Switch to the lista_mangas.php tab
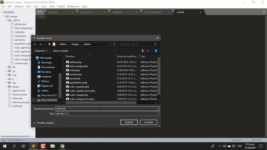 tap(153, 12)
